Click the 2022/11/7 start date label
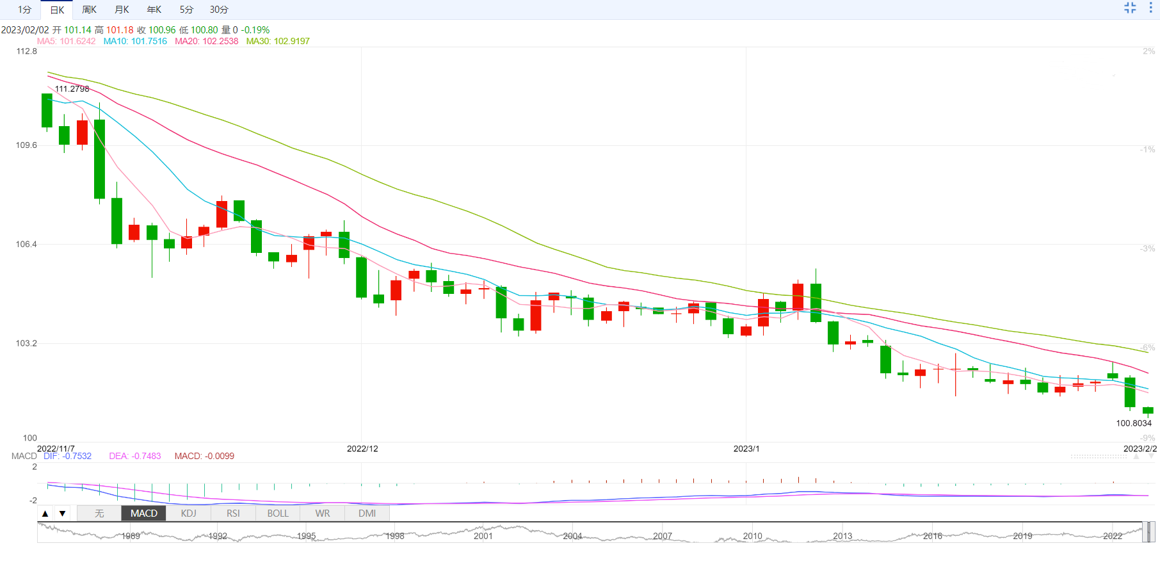Viewport: 1160px width, 566px height. [x=56, y=449]
